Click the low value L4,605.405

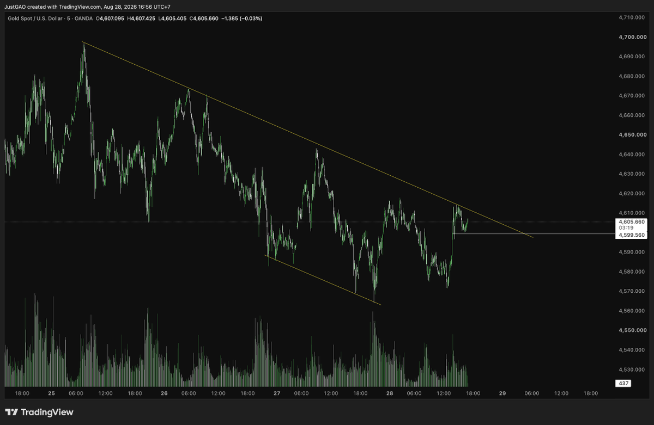(x=172, y=19)
